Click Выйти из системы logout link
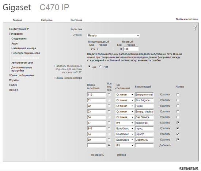Screen dimensions: 201x171 click(187, 19)
